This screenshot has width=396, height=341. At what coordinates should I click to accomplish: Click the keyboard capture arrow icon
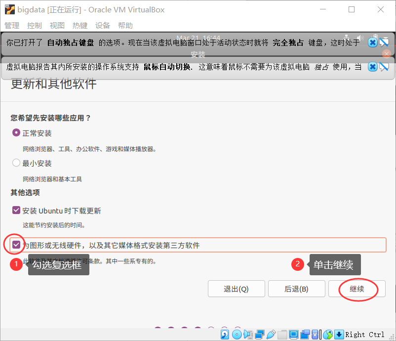(339, 335)
